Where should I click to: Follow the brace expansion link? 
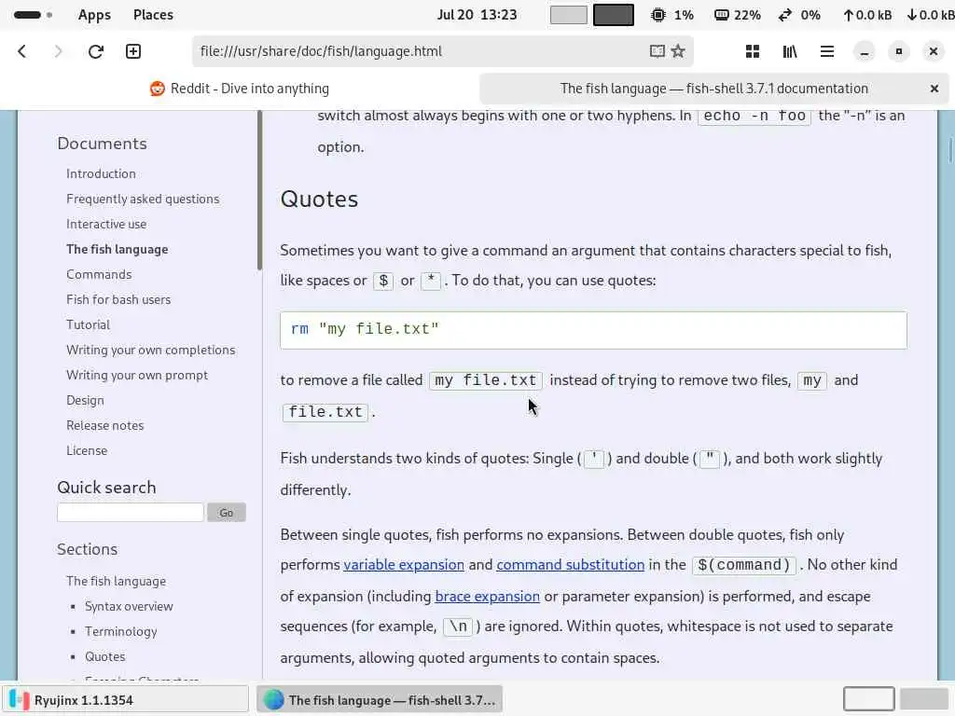tap(487, 597)
